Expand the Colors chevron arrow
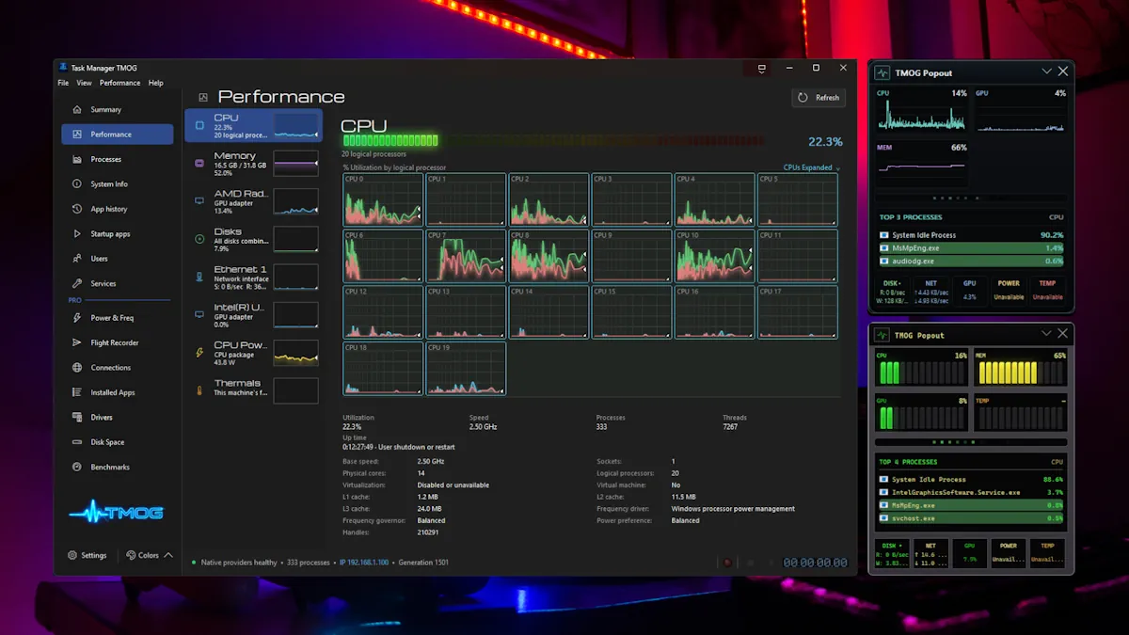1129x635 pixels. click(168, 555)
